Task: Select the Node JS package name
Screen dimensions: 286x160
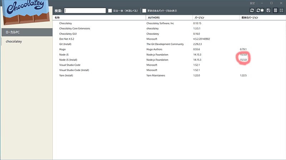Action: click(64, 55)
